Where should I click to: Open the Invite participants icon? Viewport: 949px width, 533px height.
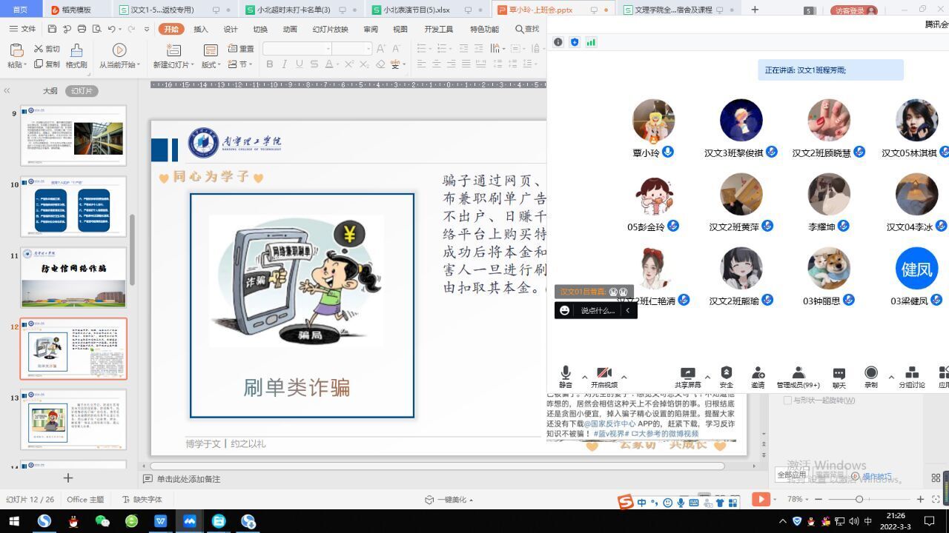(758, 376)
